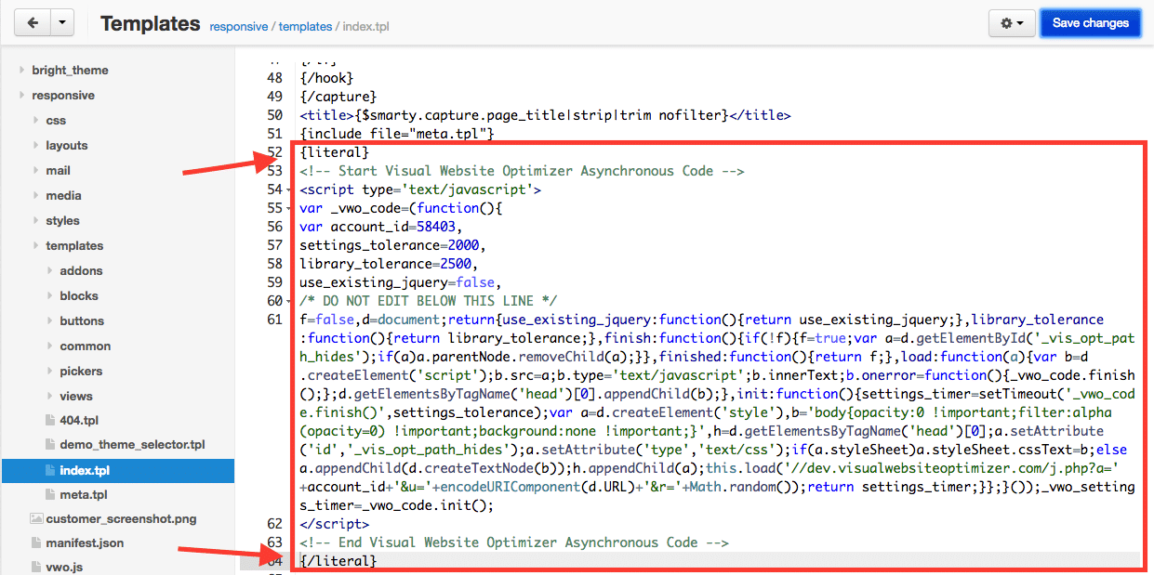Open the addons subfolder
The height and width of the screenshot is (575, 1154).
[x=81, y=271]
